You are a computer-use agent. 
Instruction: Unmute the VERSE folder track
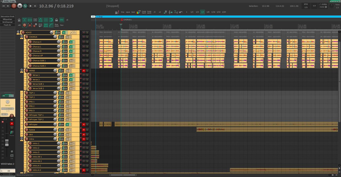(84, 70)
